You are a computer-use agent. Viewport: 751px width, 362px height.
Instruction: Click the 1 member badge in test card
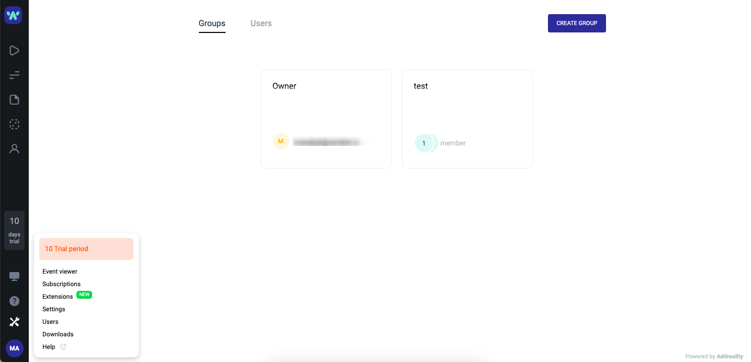click(x=424, y=143)
